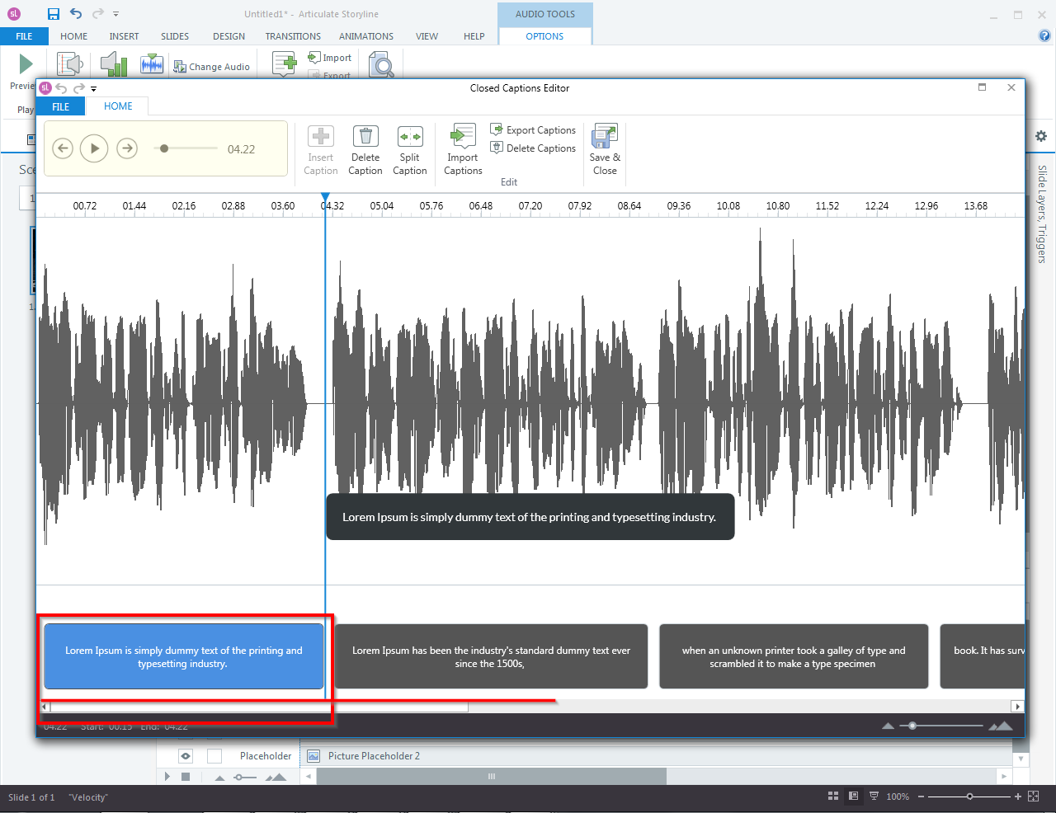Click Save & Close
This screenshot has width=1056, height=813.
[605, 150]
